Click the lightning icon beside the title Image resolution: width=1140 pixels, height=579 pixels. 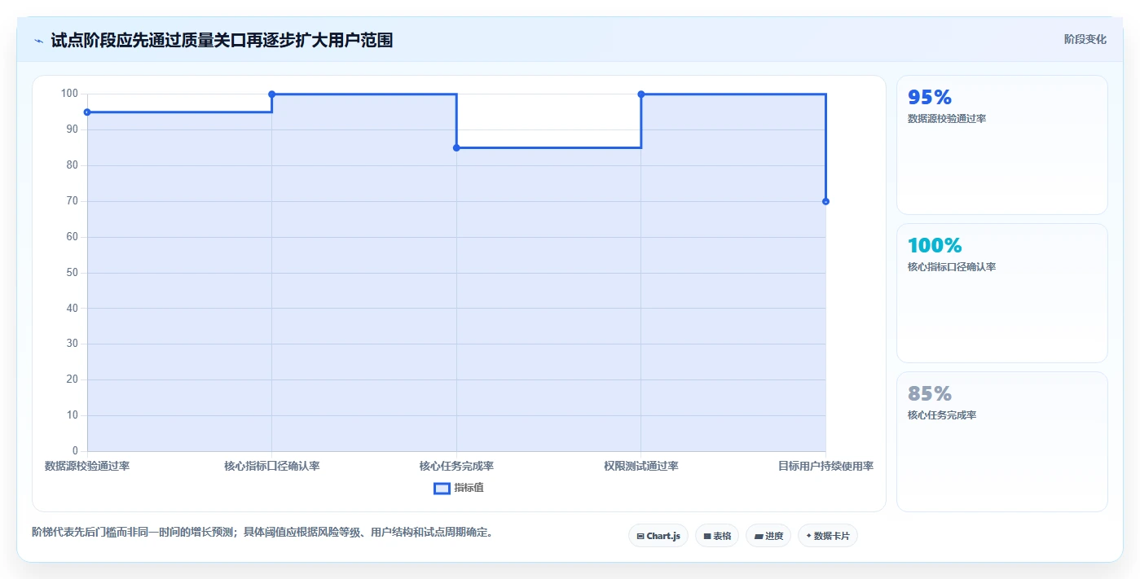38,40
